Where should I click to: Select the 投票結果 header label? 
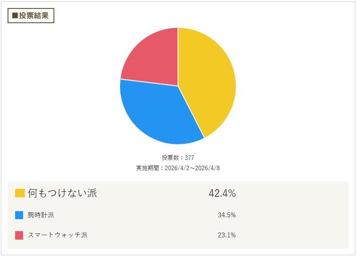[x=34, y=16]
